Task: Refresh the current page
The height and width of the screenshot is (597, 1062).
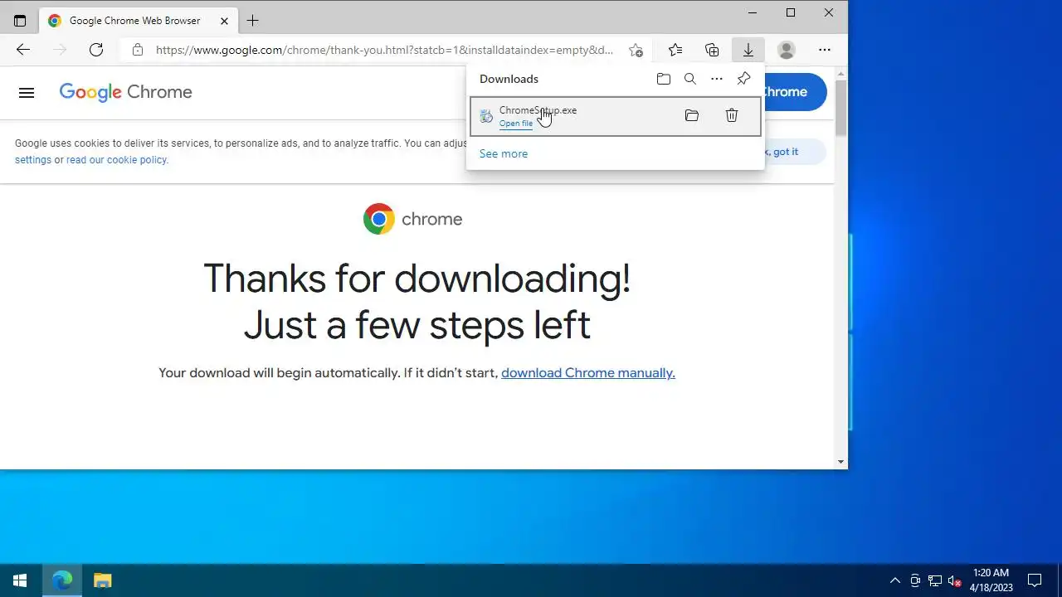Action: (96, 50)
